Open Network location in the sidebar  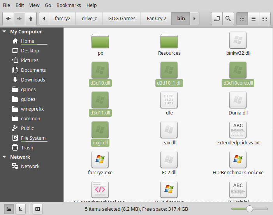click(30, 166)
